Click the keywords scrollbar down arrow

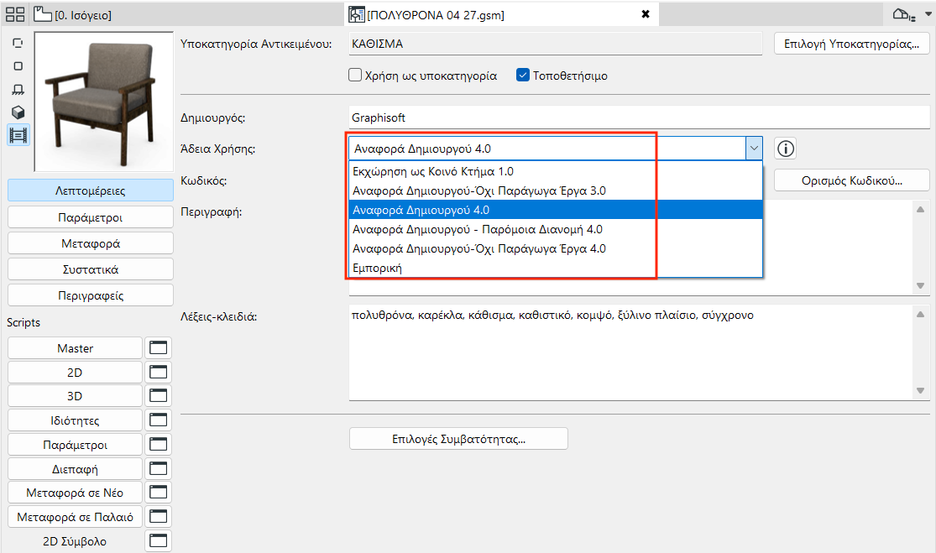pos(921,391)
